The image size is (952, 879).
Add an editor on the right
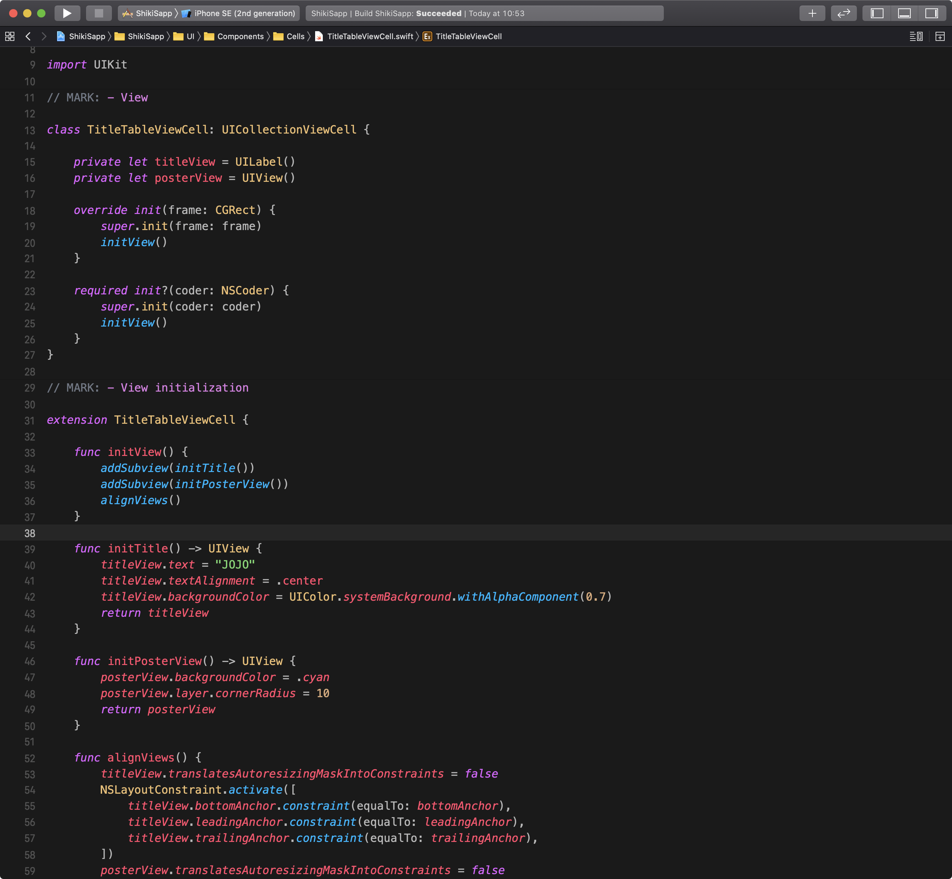(x=940, y=36)
